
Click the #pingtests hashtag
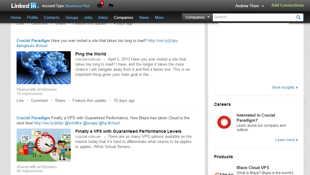(x=26, y=46)
